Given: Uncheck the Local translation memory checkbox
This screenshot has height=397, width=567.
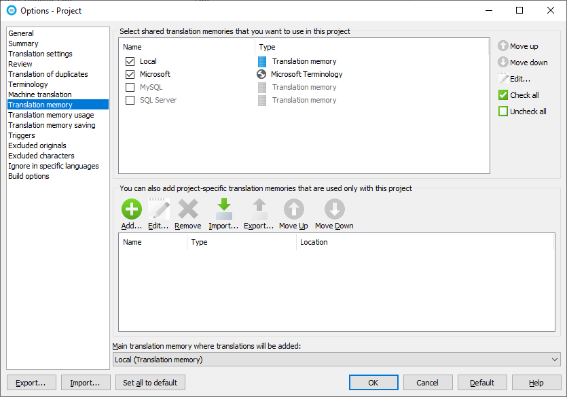Looking at the screenshot, I should tap(130, 61).
